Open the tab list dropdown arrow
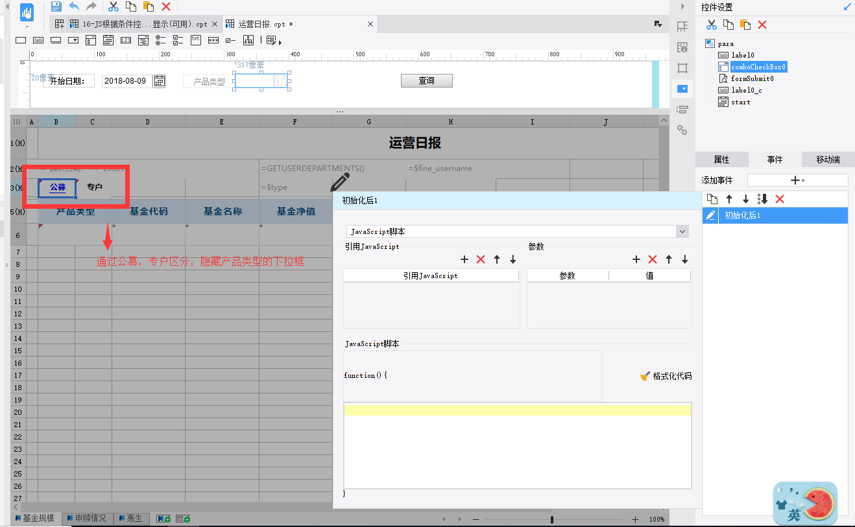The image size is (855, 527). tap(658, 24)
